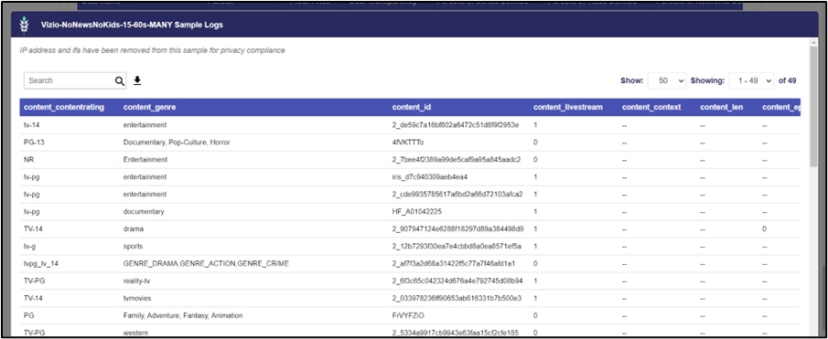Open the Showing 1 - 49 range dropdown

751,80
